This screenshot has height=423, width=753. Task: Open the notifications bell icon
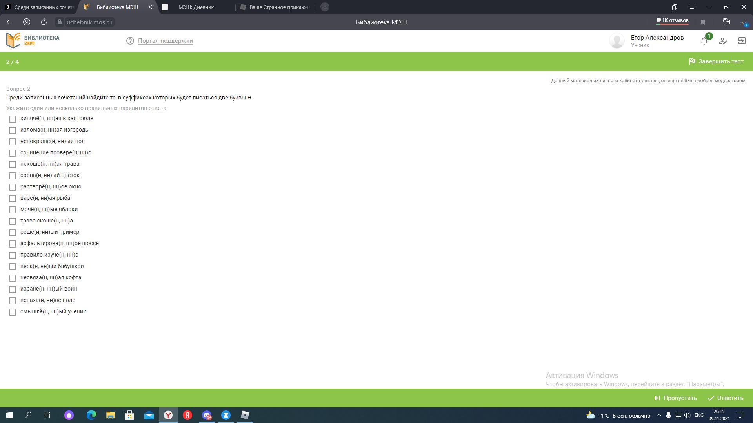(x=704, y=41)
